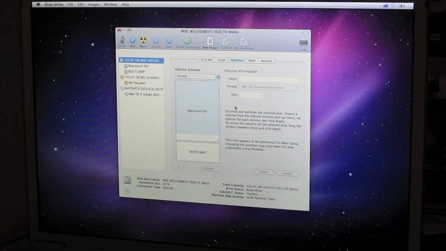The height and width of the screenshot is (251, 446).
Task: Click the volume icon in menu bar
Action: 401,6
